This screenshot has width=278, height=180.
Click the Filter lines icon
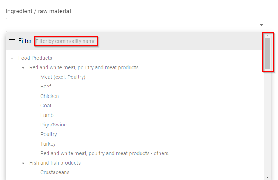click(x=12, y=41)
